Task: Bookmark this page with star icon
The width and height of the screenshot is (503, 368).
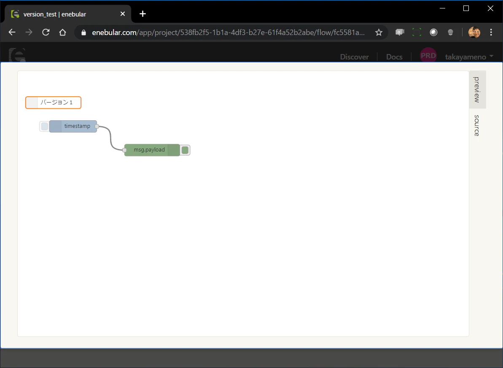Action: coord(379,32)
